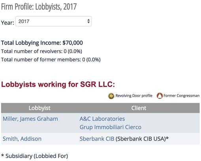The height and width of the screenshot is (161, 201).
Task: Open Grup Immobiliari Cierco client link
Action: (111, 127)
